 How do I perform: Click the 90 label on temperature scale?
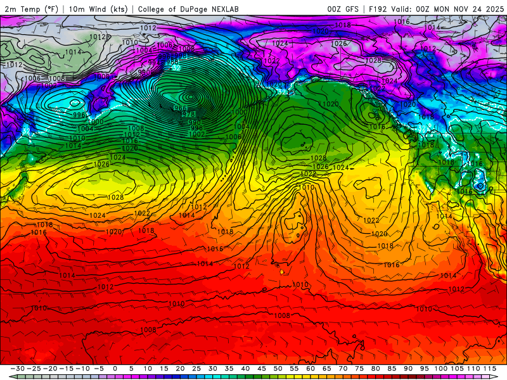coord(408,369)
